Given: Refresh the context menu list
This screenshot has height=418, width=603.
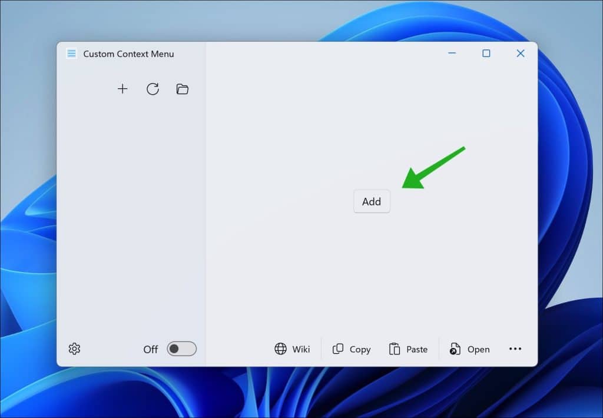Looking at the screenshot, I should coord(152,89).
